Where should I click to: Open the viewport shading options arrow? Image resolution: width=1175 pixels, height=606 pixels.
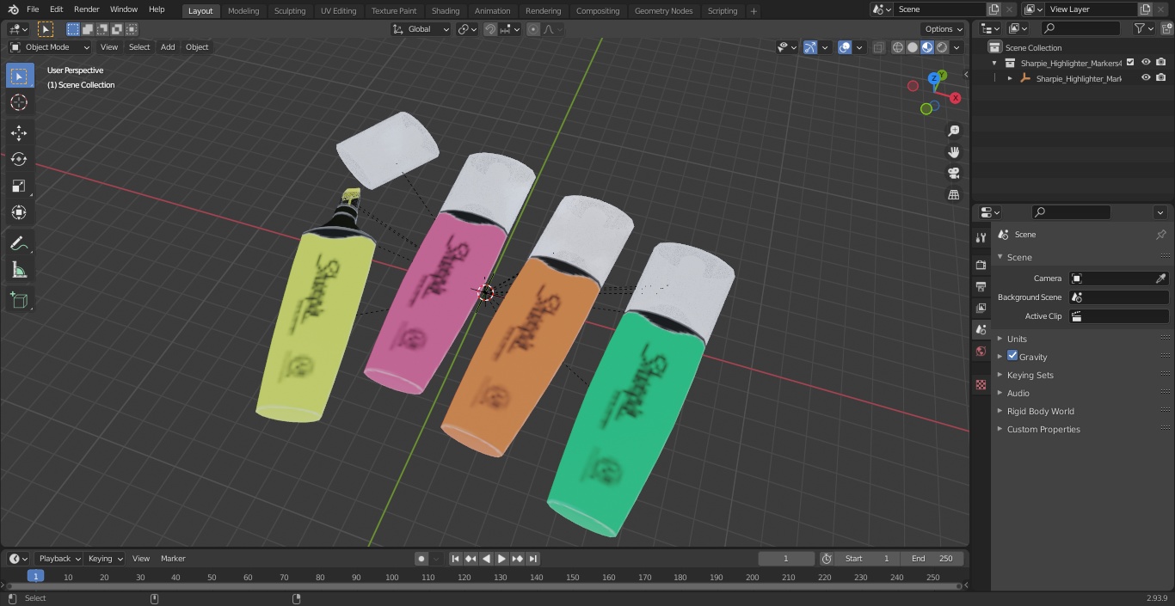[957, 47]
